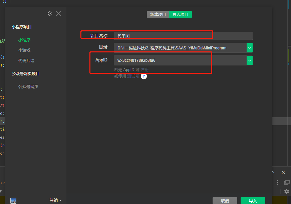291x204 pixels.
Task: Click the 注册 link below AppID
Action: pos(144,70)
